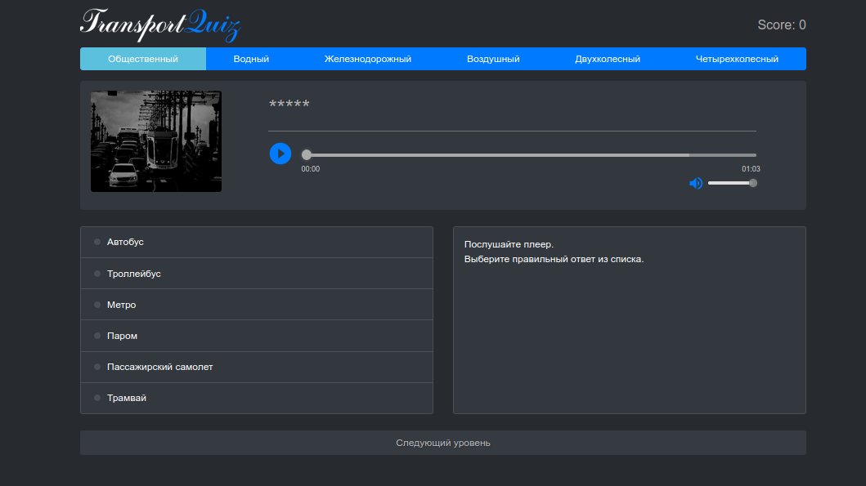The image size is (866, 486).
Task: Mute the sound using the speaker icon
Action: coord(696,182)
